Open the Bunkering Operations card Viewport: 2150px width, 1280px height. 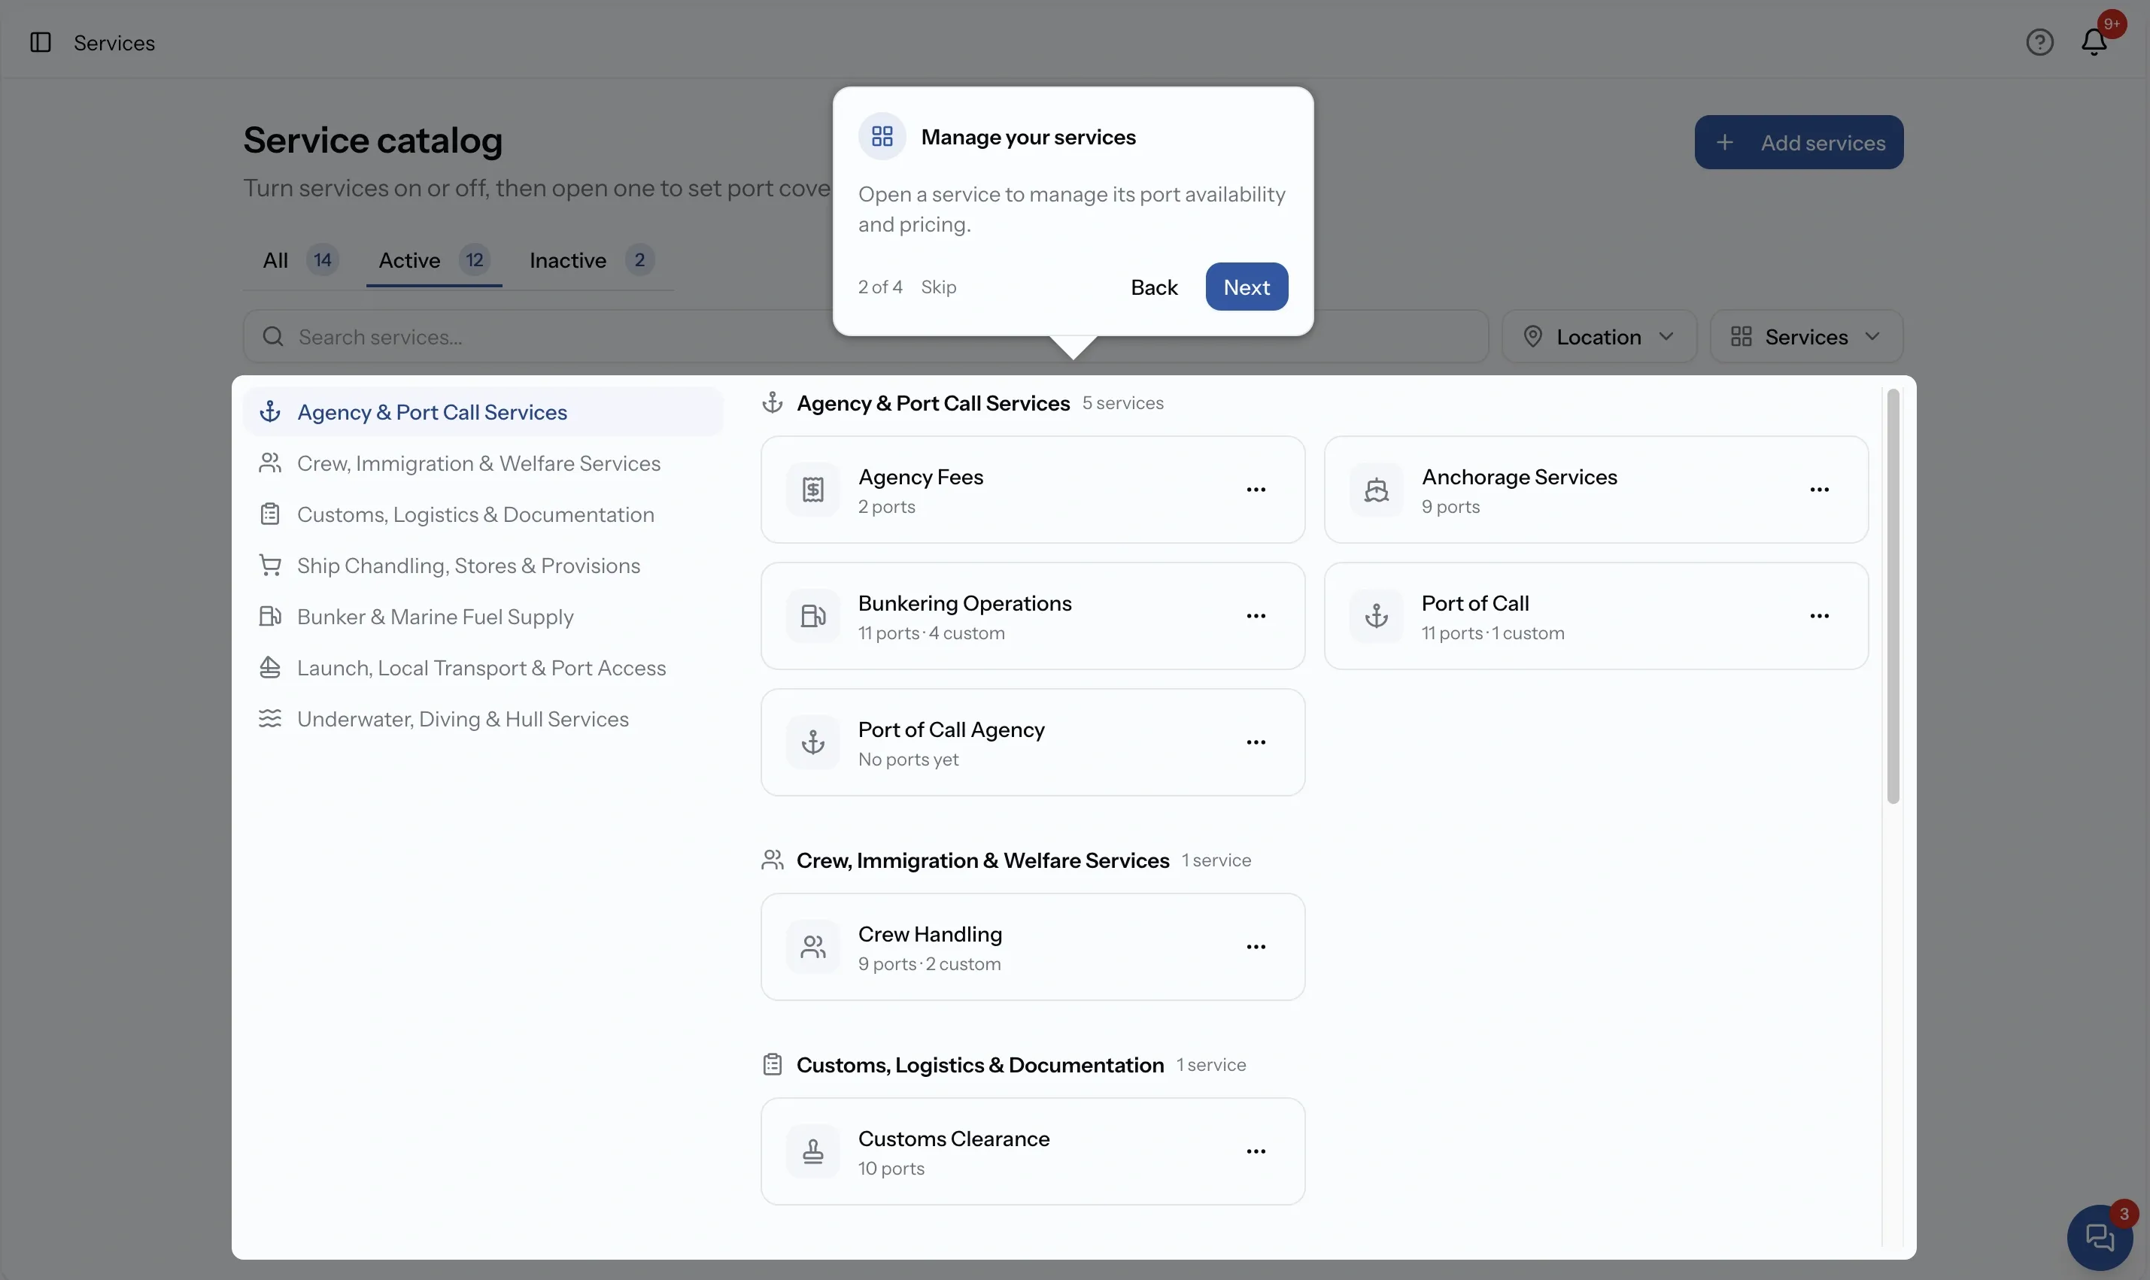pyautogui.click(x=1032, y=616)
